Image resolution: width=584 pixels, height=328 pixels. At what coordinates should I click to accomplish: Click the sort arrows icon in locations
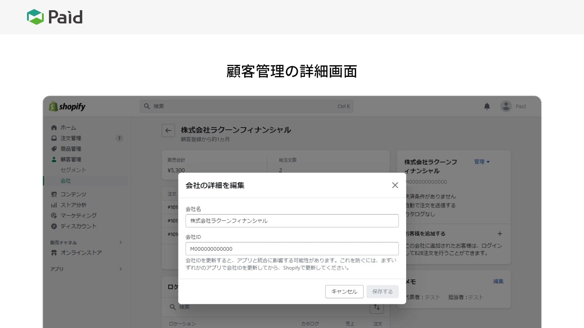click(377, 307)
